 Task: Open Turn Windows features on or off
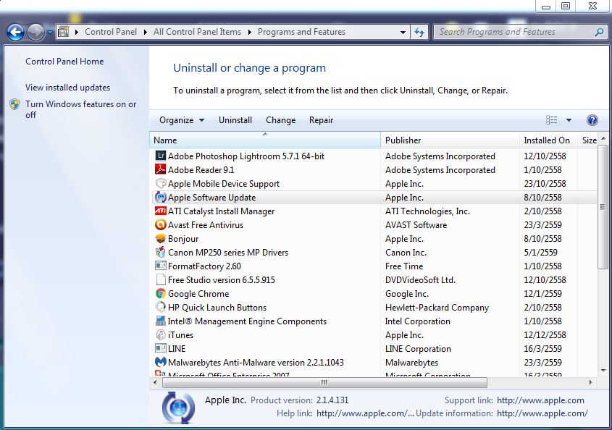coord(81,109)
